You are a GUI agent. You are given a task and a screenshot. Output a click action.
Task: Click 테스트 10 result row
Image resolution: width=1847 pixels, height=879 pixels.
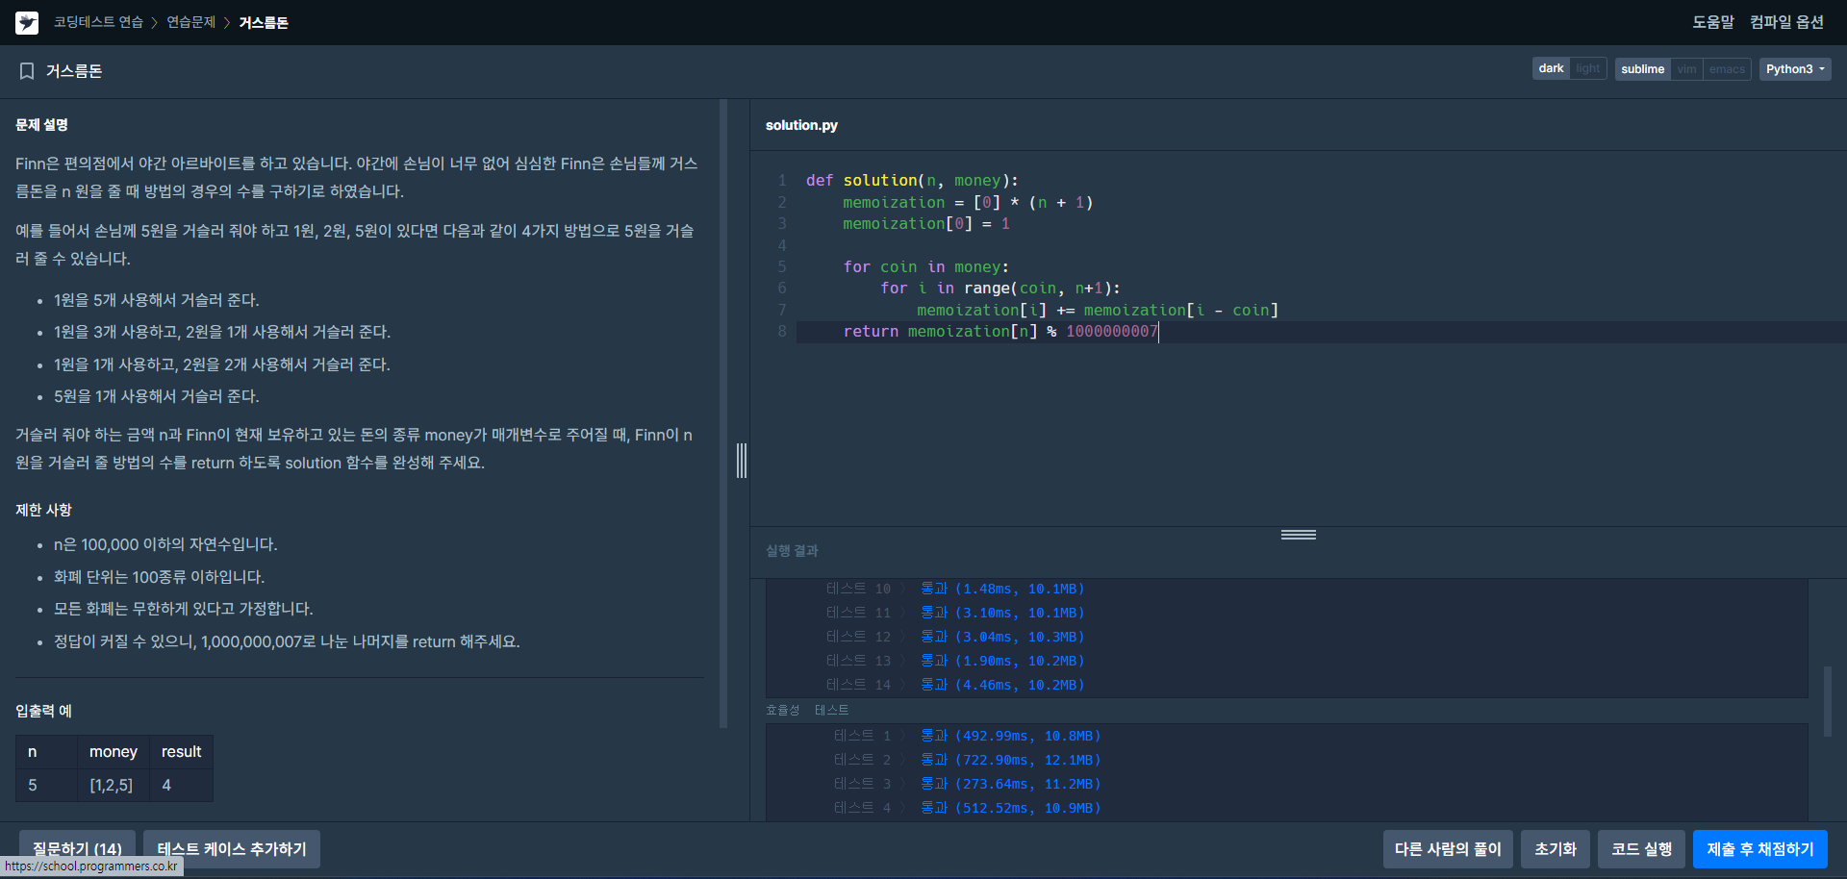[954, 589]
